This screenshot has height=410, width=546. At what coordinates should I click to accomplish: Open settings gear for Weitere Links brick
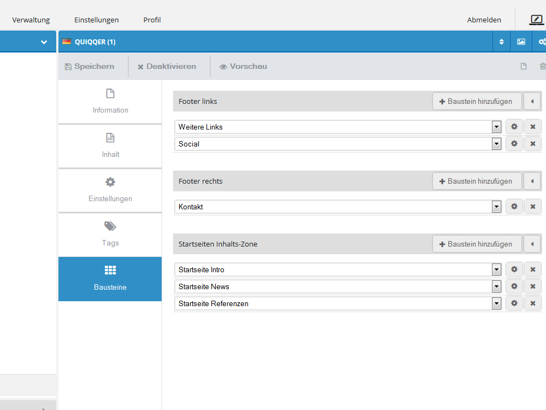pyautogui.click(x=514, y=127)
